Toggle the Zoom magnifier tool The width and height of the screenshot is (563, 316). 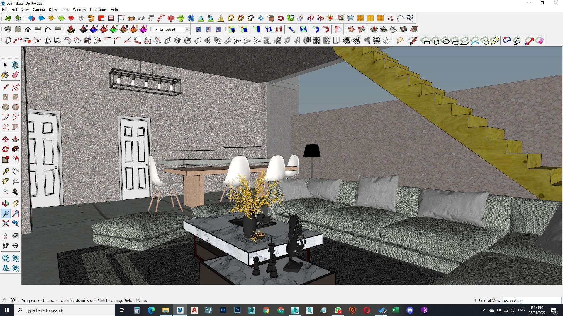tap(6, 214)
